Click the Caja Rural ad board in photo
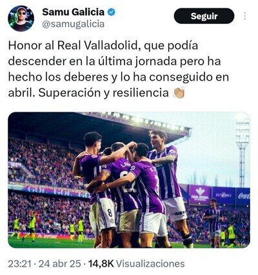The width and height of the screenshot is (258, 275). click(199, 194)
